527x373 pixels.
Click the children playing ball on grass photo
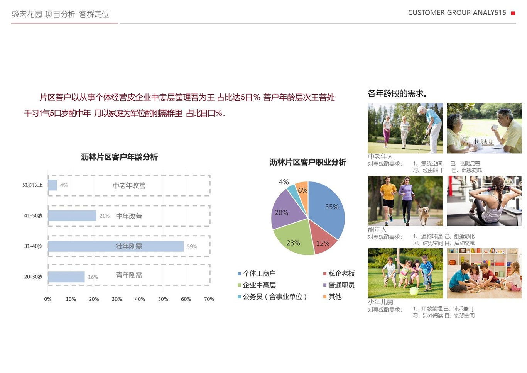pos(405,273)
